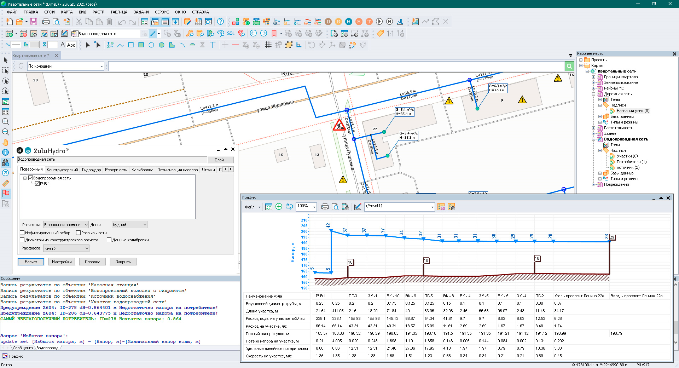The height and width of the screenshot is (368, 679).
Task: Click the Save diskette icon in toolbar
Action: click(34, 22)
